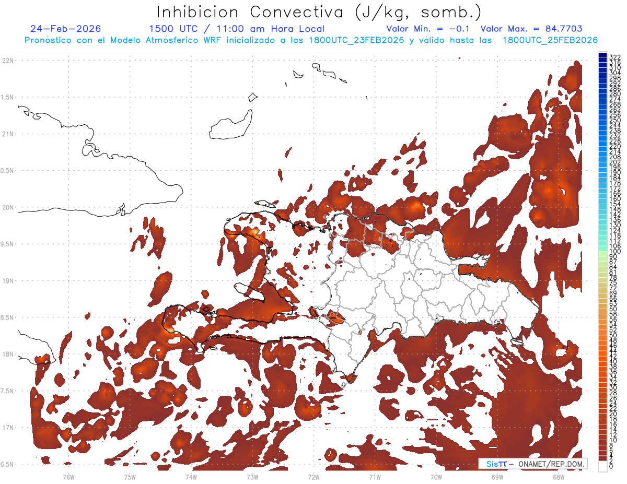Click the 202 value on the color scale
Viewport: 627px width, 484px height.
point(615,162)
